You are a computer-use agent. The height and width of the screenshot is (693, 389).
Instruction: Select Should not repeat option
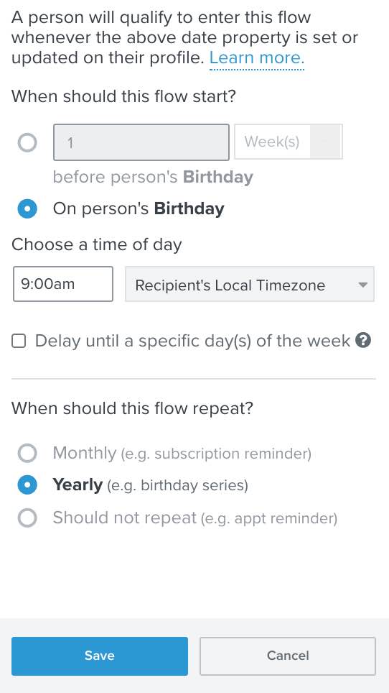[27, 518]
